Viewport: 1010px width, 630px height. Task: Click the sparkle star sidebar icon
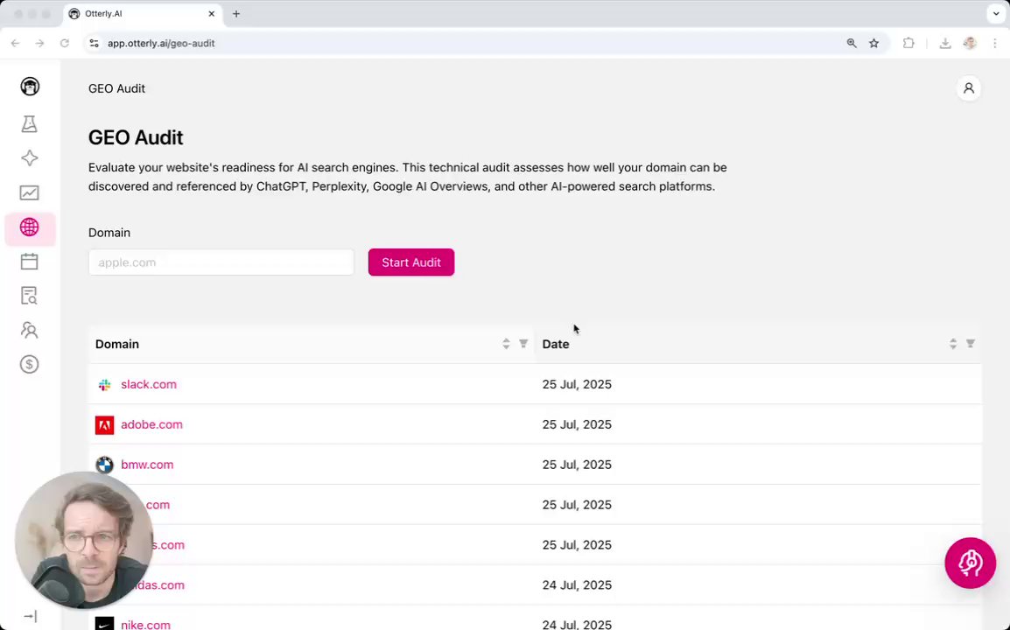coord(30,158)
